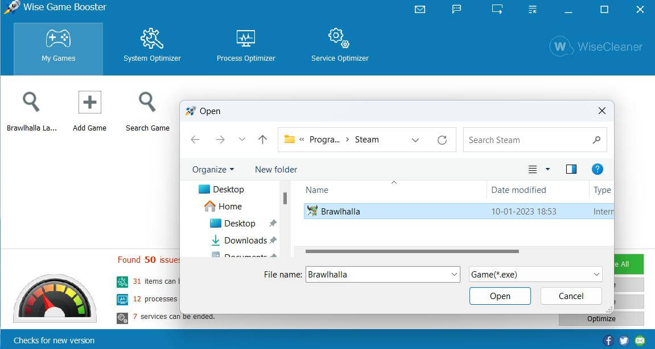Click the Search Game magnifier icon
Screen dimensions: 655x349
(147, 102)
